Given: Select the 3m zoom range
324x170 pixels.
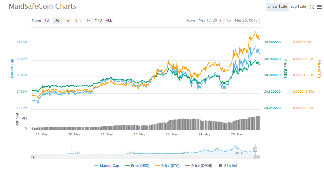Looking at the screenshot, I should [x=78, y=20].
